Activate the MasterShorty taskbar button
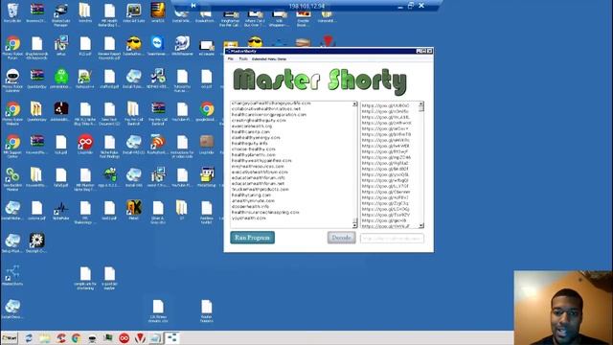This screenshot has width=613, height=345. pos(171,337)
